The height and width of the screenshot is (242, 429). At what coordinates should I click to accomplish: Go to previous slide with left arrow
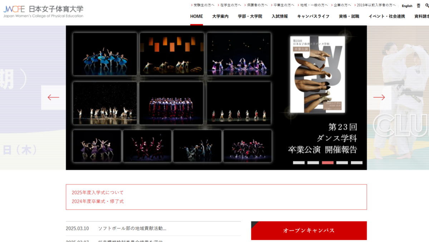(x=53, y=97)
